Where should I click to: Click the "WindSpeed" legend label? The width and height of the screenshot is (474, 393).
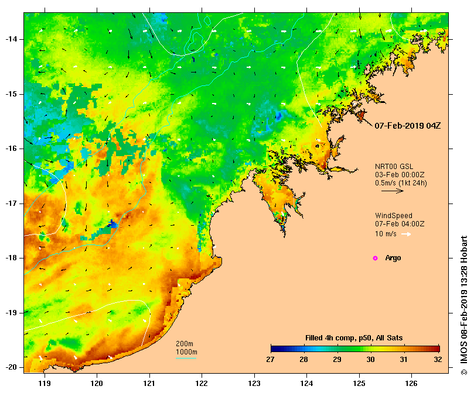click(x=394, y=216)
